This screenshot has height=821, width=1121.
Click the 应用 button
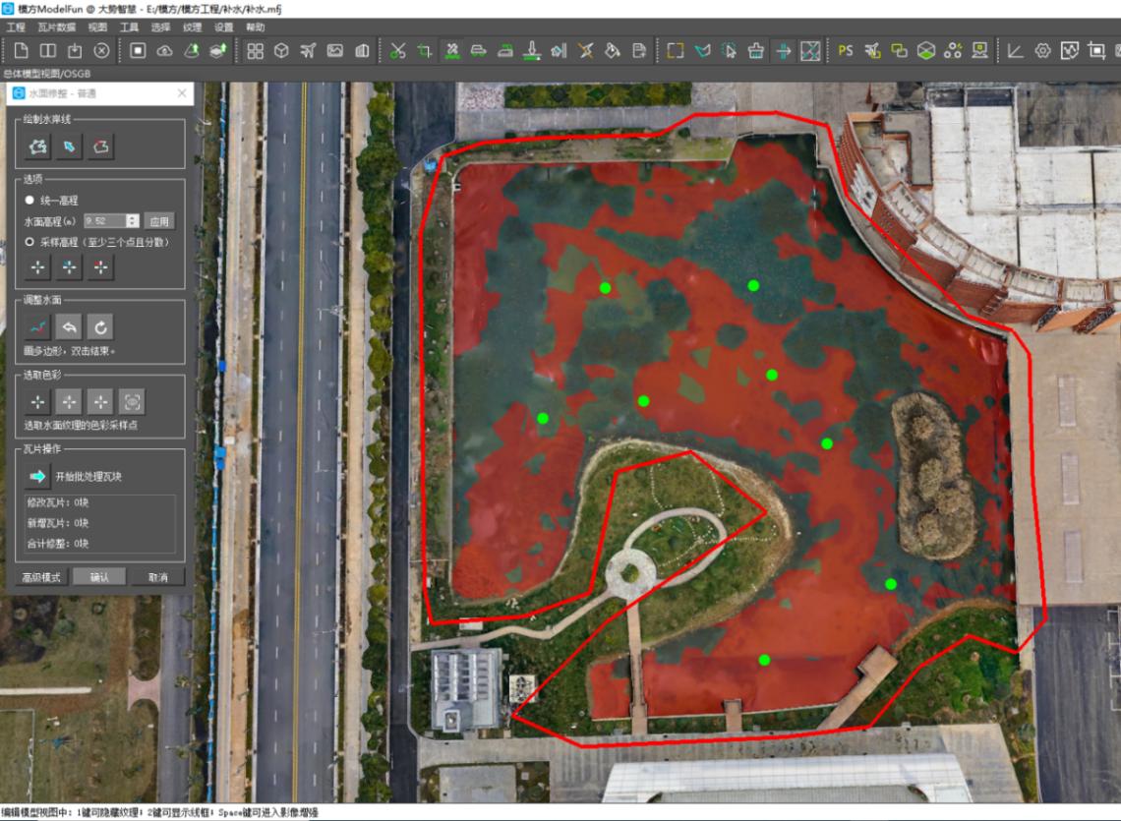pos(159,221)
